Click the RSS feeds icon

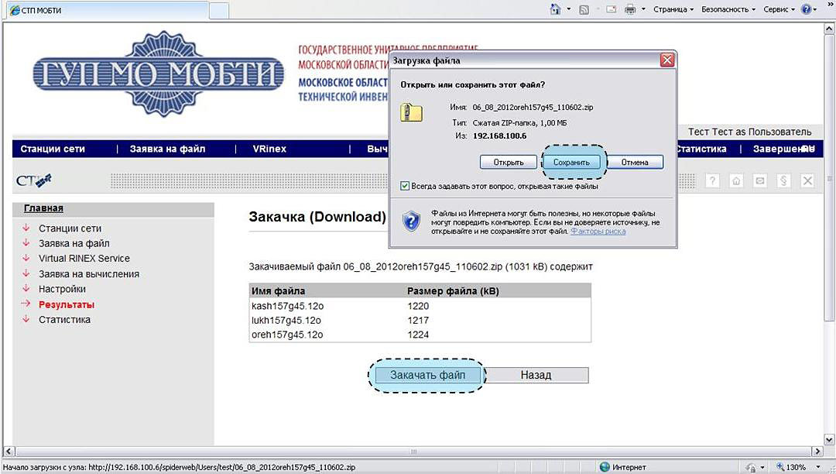584,9
